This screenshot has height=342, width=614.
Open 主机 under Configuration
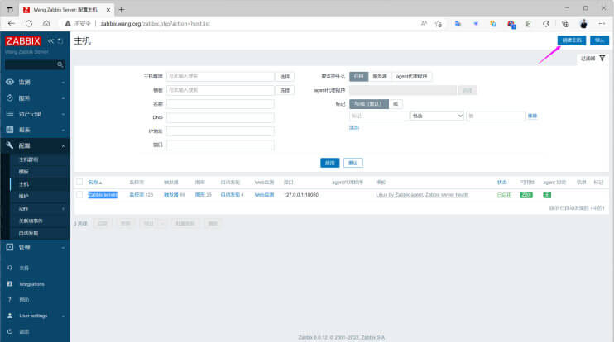tap(23, 184)
